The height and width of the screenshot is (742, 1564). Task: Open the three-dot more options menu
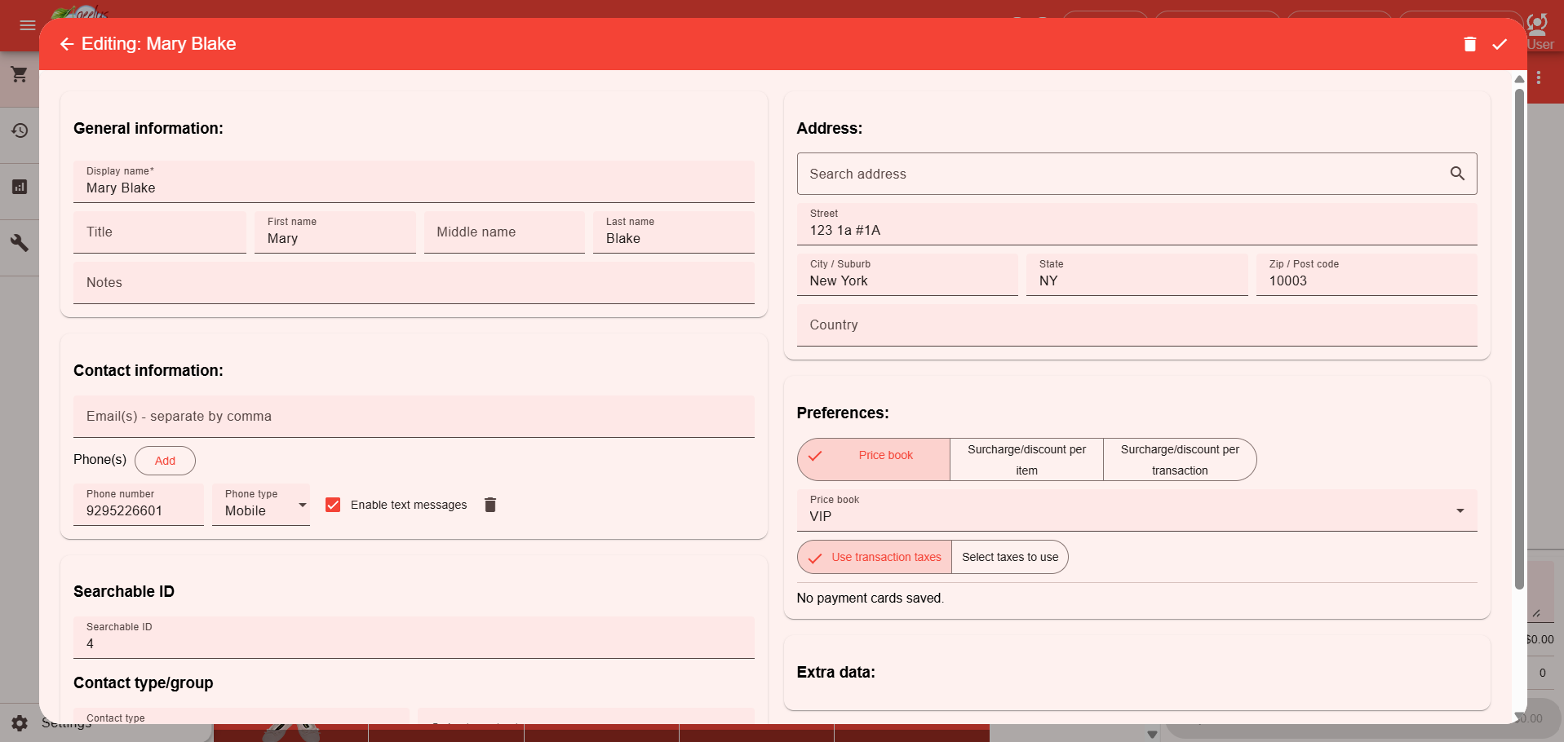(1539, 77)
